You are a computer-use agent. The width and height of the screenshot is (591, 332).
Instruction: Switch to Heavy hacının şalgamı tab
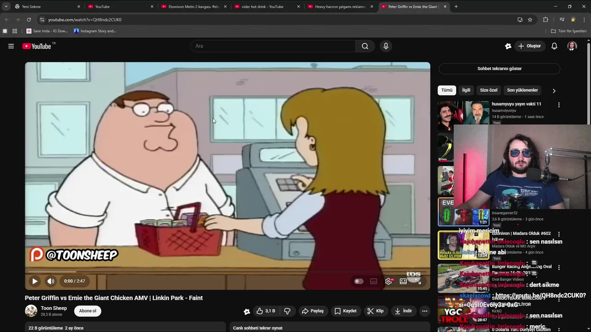pos(340,6)
